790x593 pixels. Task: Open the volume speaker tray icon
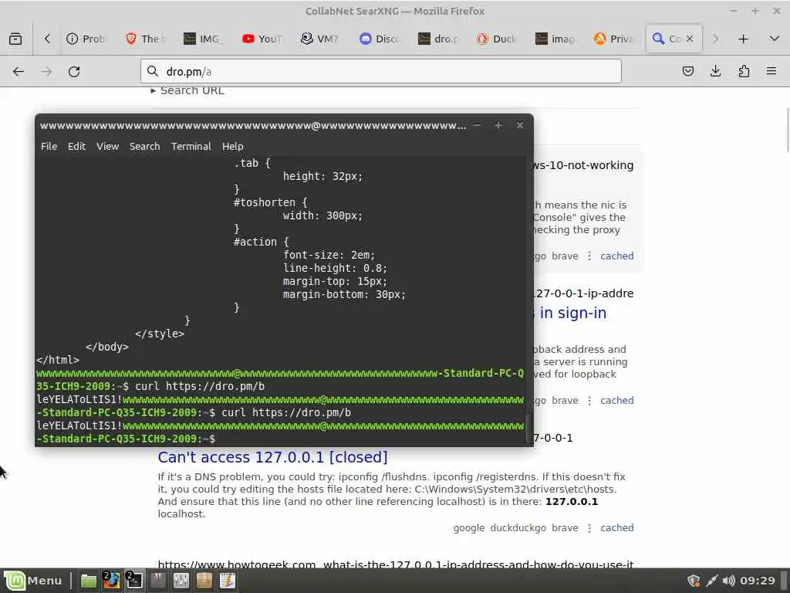tap(728, 581)
